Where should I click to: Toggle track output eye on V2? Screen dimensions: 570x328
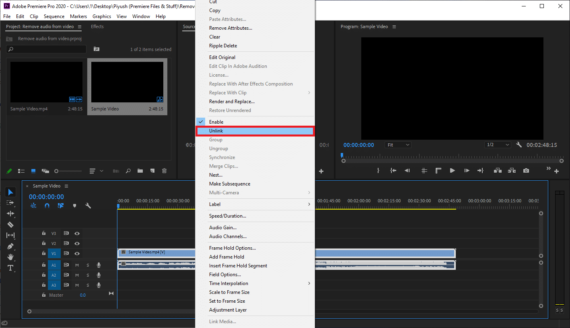[x=77, y=243]
